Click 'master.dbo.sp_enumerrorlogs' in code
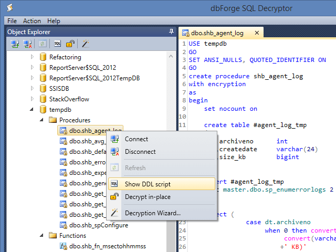The width and height of the screenshot is (336, 252). point(274,190)
